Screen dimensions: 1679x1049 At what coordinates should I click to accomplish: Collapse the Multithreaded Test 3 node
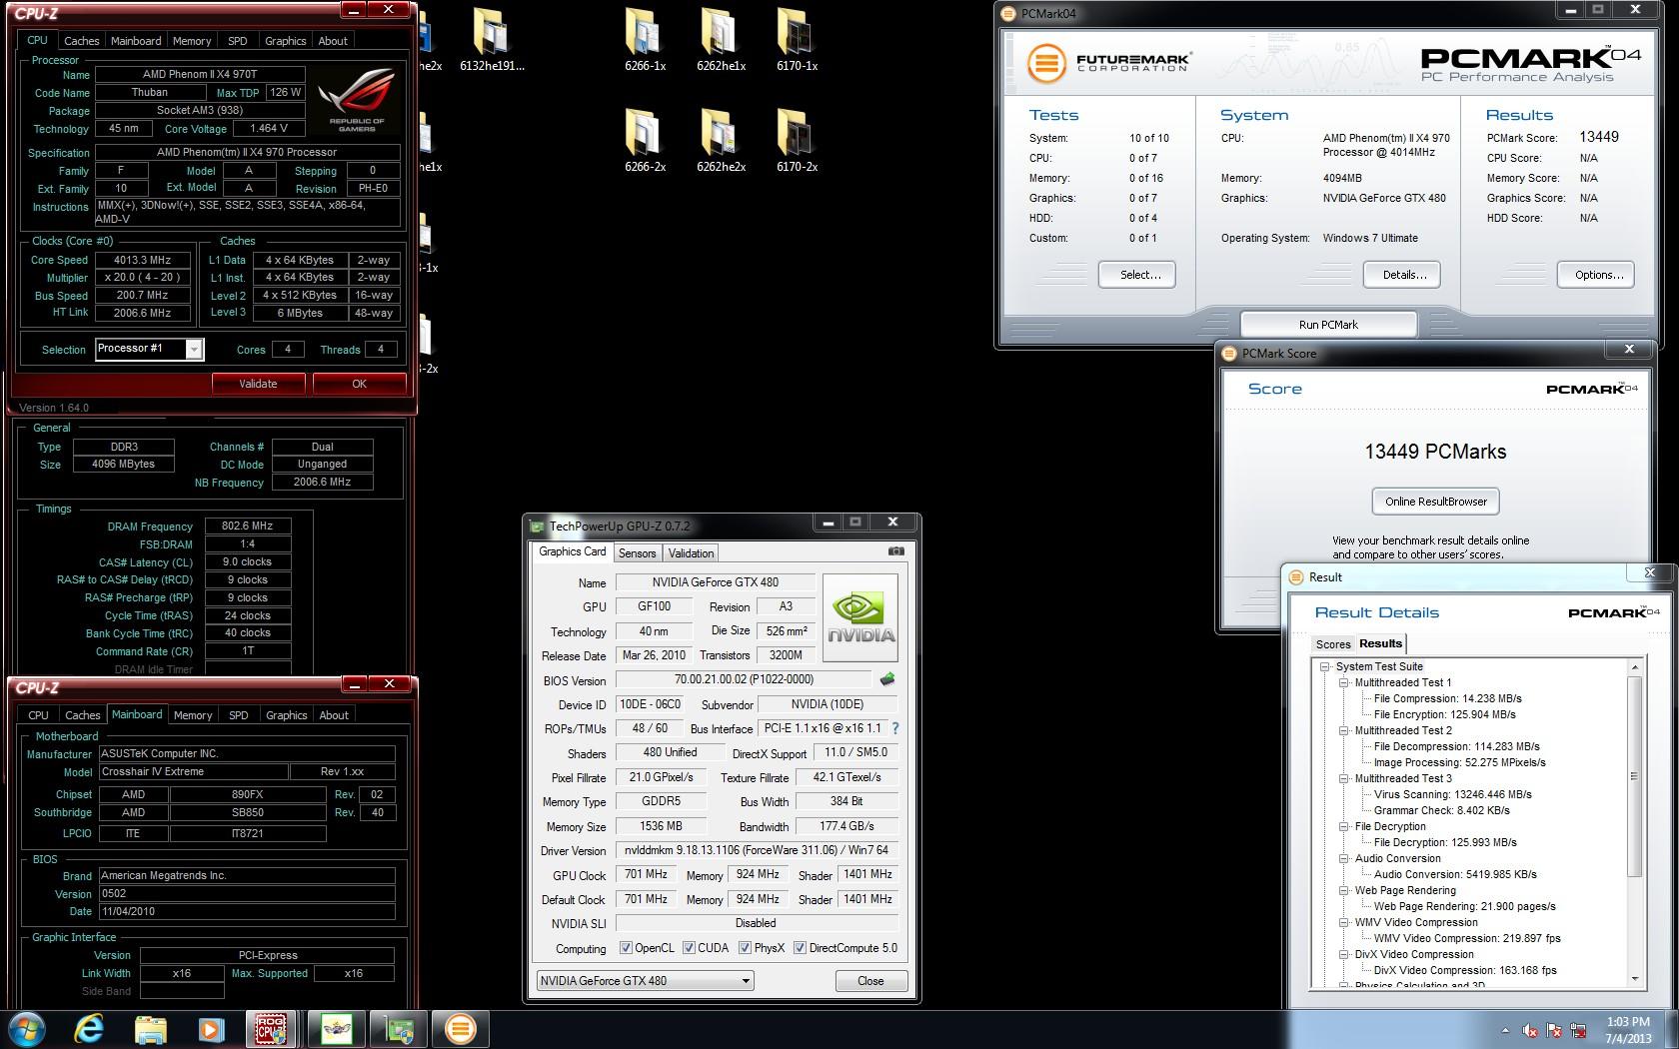[1344, 778]
